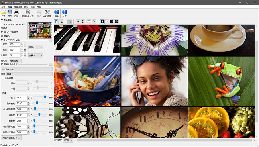The height and width of the screenshot is (147, 259).
Task: Open the 像素/in resolution unit dropdown
Action: 36,55
